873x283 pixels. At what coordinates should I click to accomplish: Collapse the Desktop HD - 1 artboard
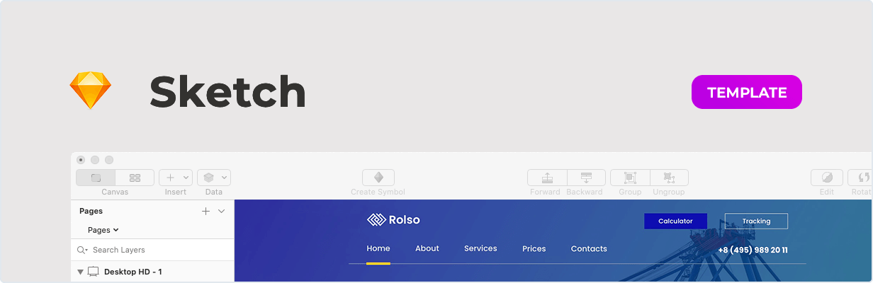(x=80, y=272)
